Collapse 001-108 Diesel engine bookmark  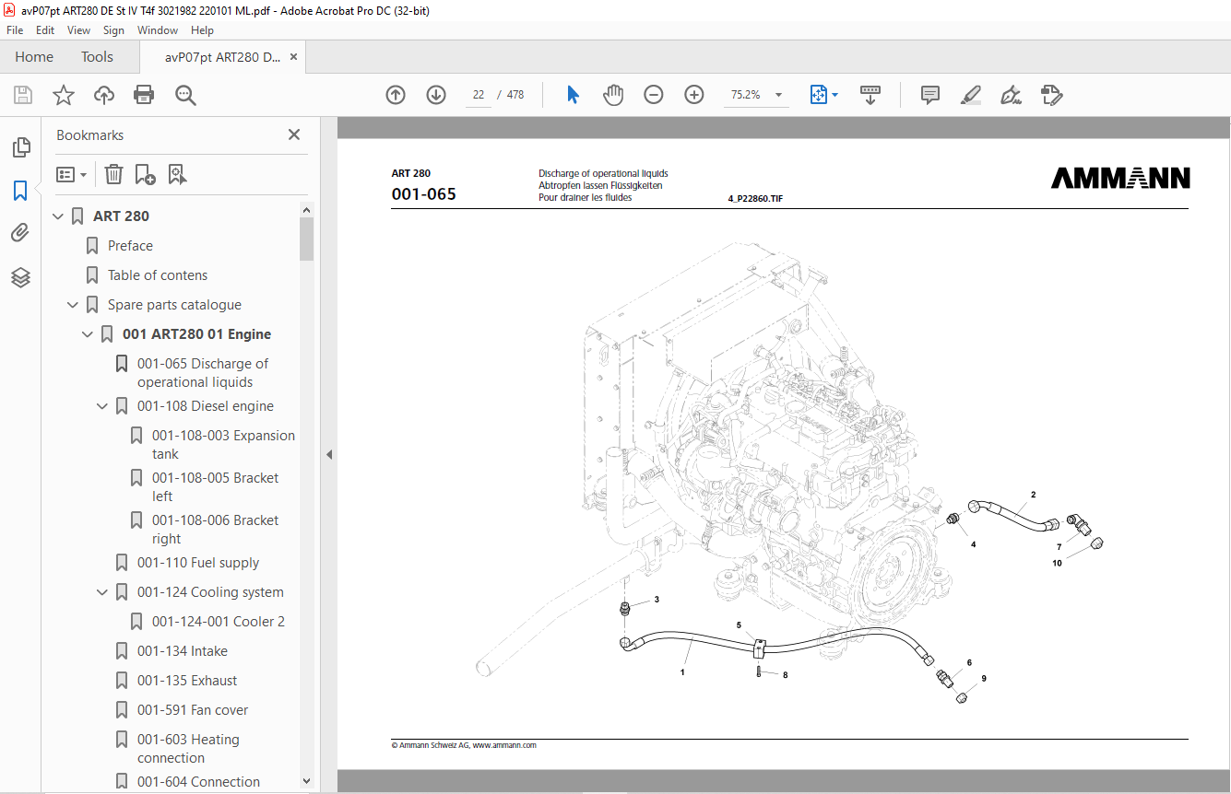pyautogui.click(x=102, y=406)
